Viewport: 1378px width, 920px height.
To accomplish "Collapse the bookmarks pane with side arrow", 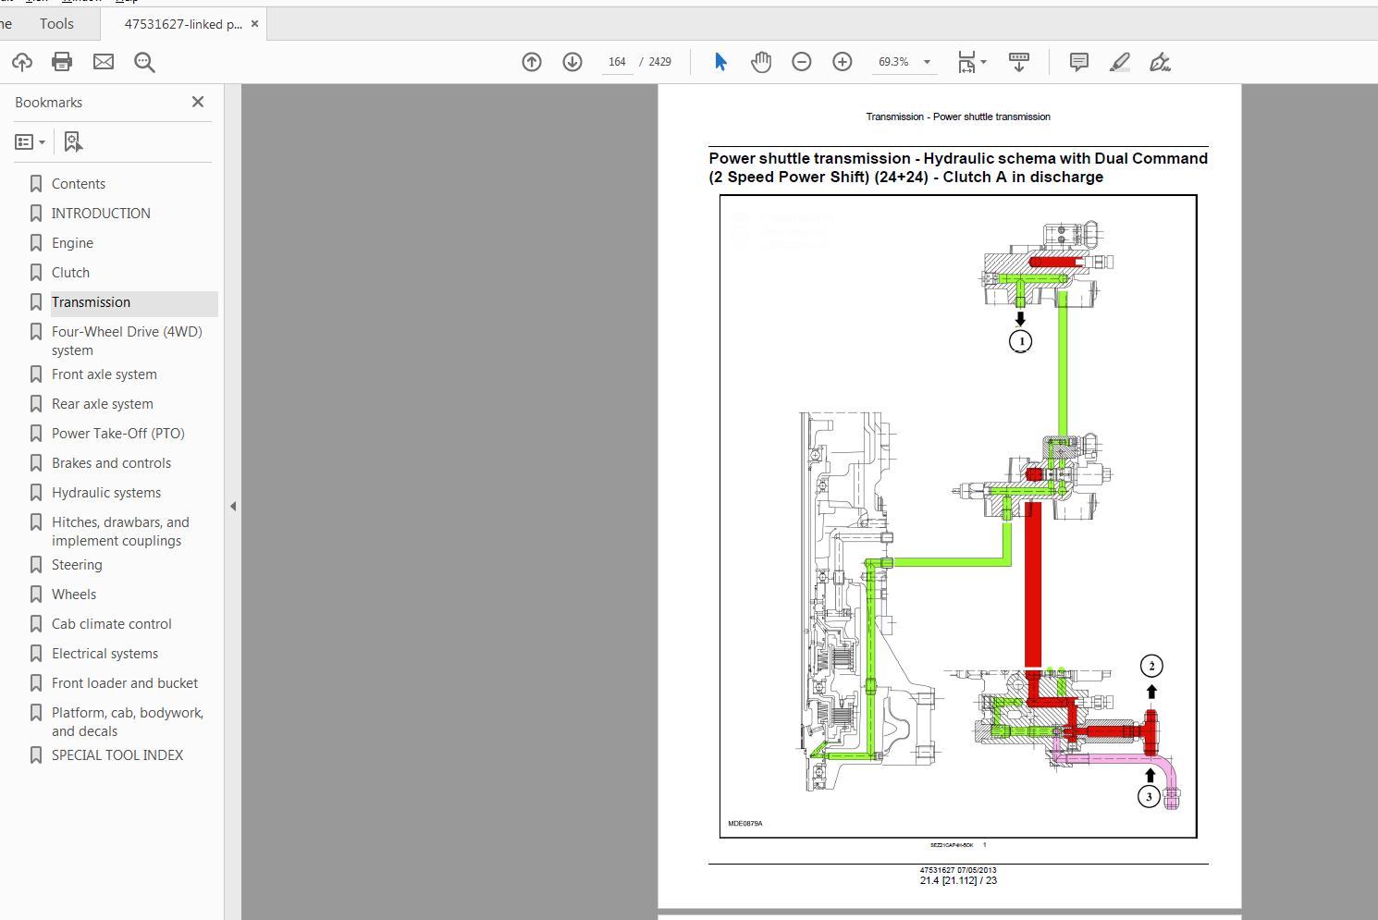I will pos(233,506).
